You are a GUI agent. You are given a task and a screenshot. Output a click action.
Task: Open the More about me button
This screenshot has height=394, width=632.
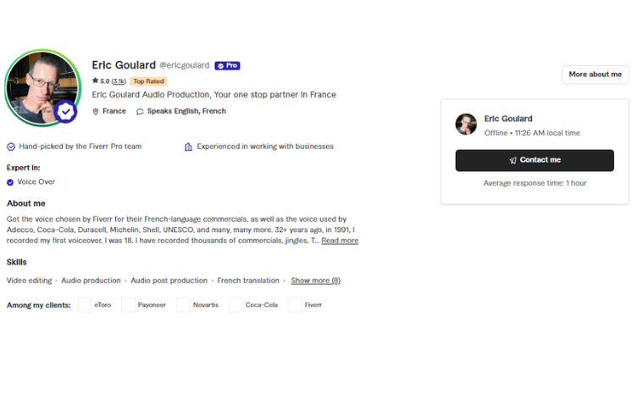click(x=595, y=75)
